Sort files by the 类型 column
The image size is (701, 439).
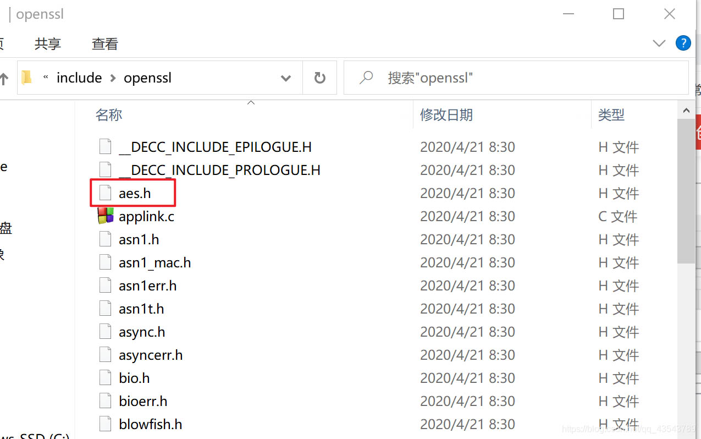(611, 114)
